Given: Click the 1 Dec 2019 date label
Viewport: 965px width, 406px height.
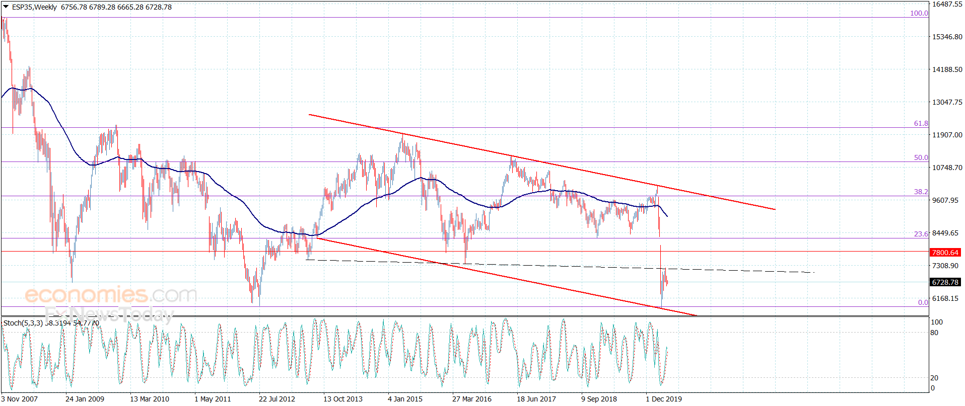Looking at the screenshot, I should [664, 399].
